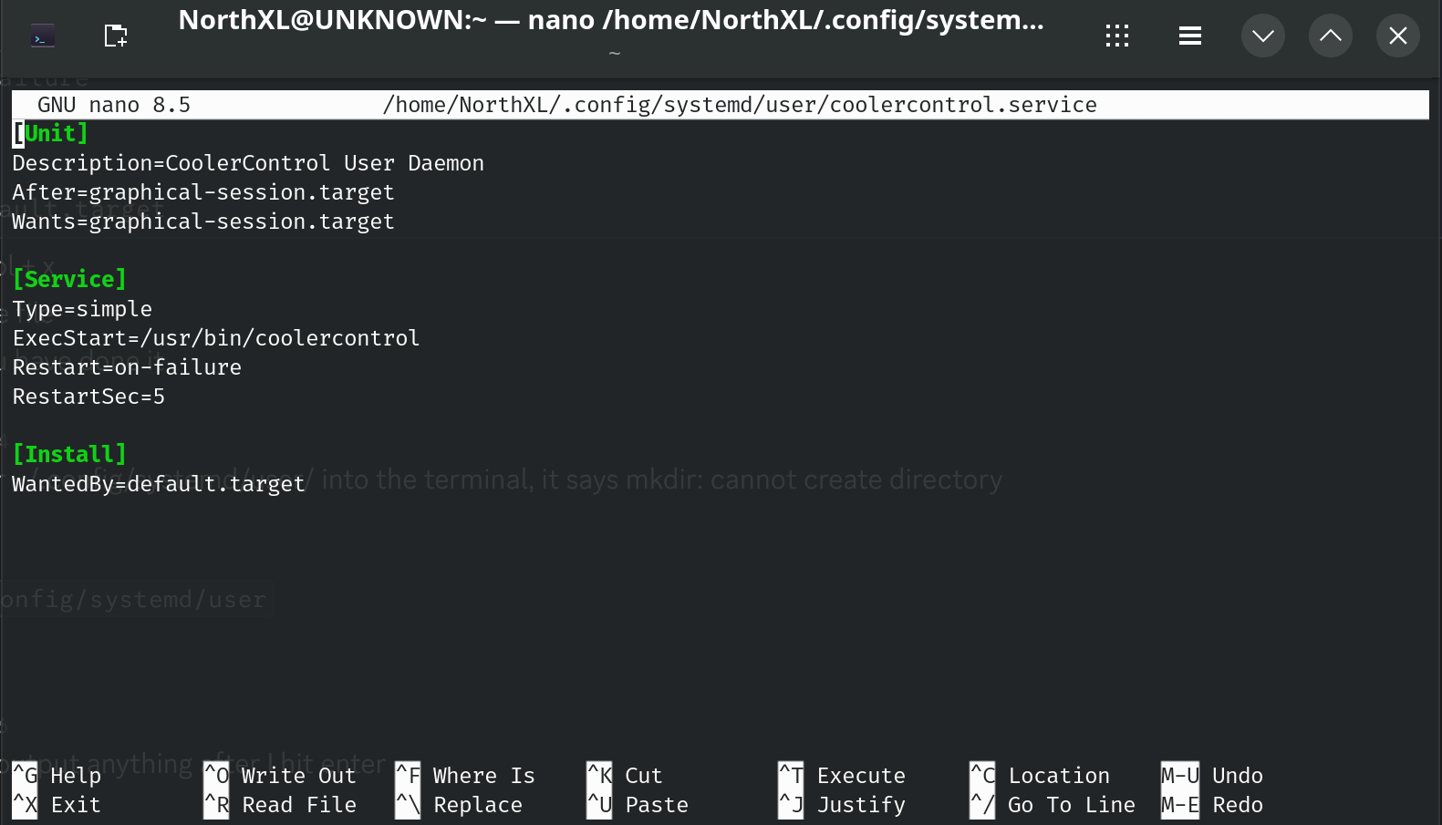Open the terminal application icon

43,36
